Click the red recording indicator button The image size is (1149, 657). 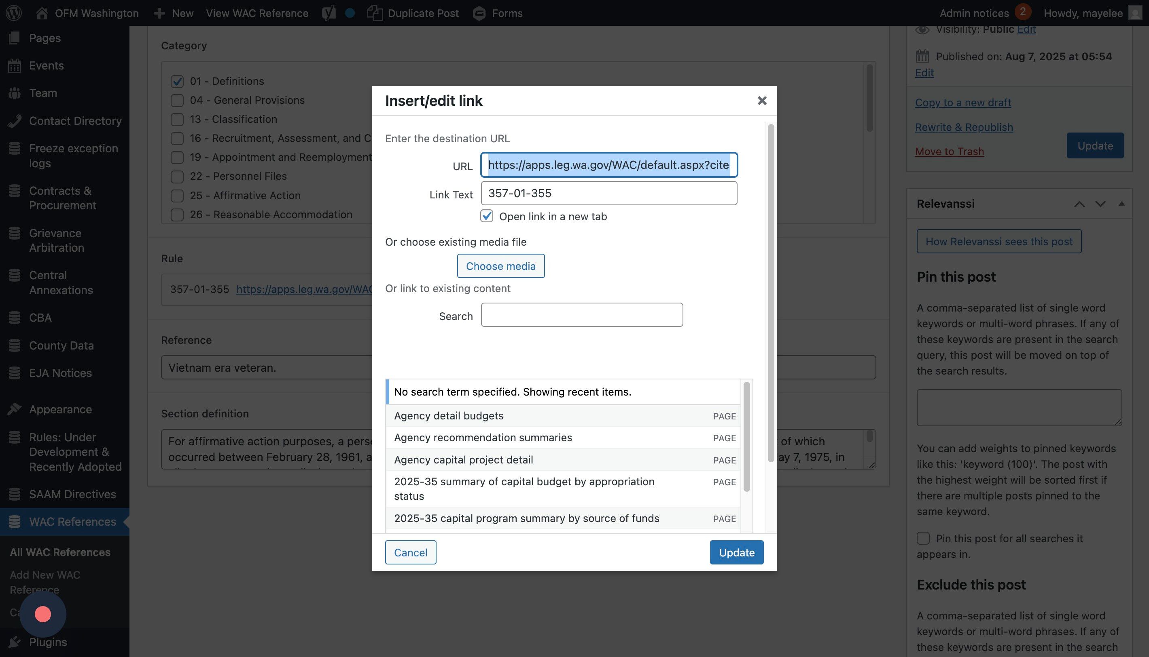tap(43, 614)
